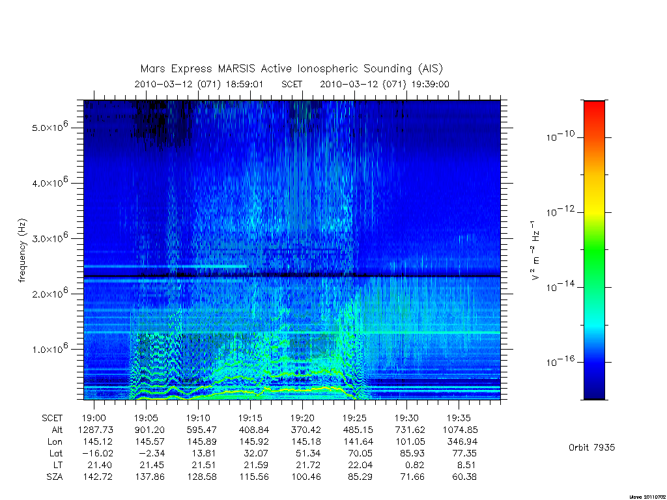667x500 pixels.
Task: Click SCET time 19:05
Action: pyautogui.click(x=147, y=419)
